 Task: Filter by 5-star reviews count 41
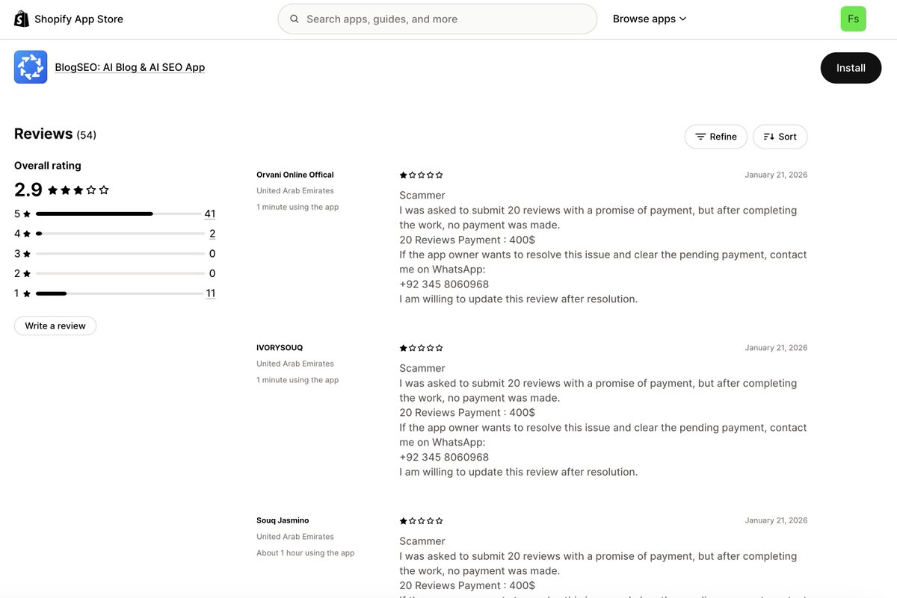[210, 214]
